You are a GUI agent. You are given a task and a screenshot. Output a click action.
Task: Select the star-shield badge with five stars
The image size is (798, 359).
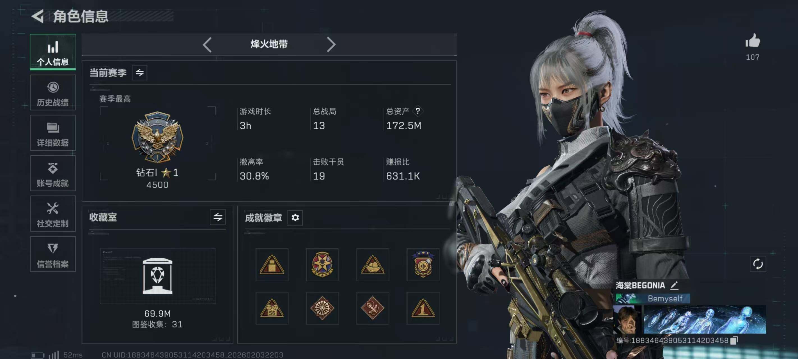322,264
